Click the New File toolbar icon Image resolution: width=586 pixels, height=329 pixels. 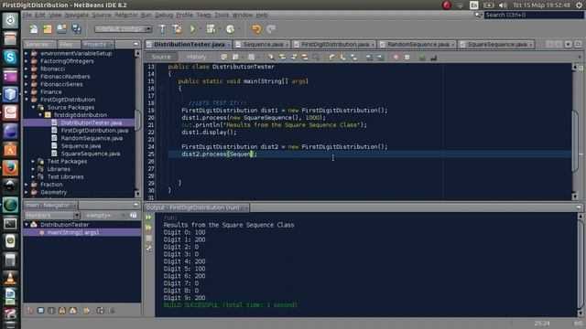pyautogui.click(x=34, y=29)
